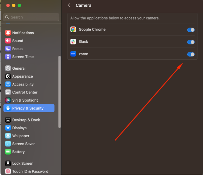203x175 pixels.
Task: Select Control Center in sidebar
Action: click(29, 92)
